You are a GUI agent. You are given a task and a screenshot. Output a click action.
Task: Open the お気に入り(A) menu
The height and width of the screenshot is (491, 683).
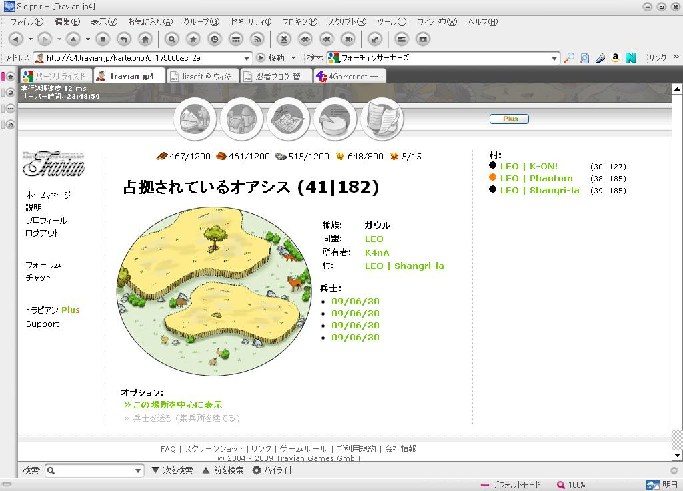click(150, 22)
